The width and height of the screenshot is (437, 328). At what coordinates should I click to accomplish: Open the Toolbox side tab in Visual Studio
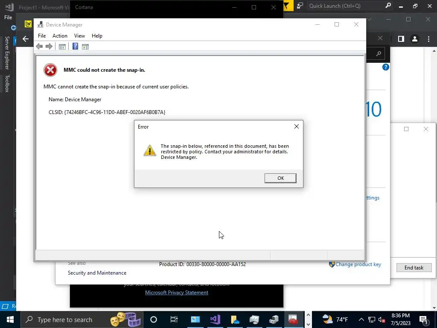[x=7, y=83]
